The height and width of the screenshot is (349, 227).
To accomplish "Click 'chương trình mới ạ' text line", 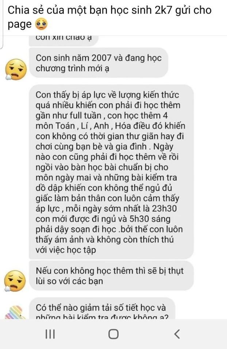I will point(73,68).
